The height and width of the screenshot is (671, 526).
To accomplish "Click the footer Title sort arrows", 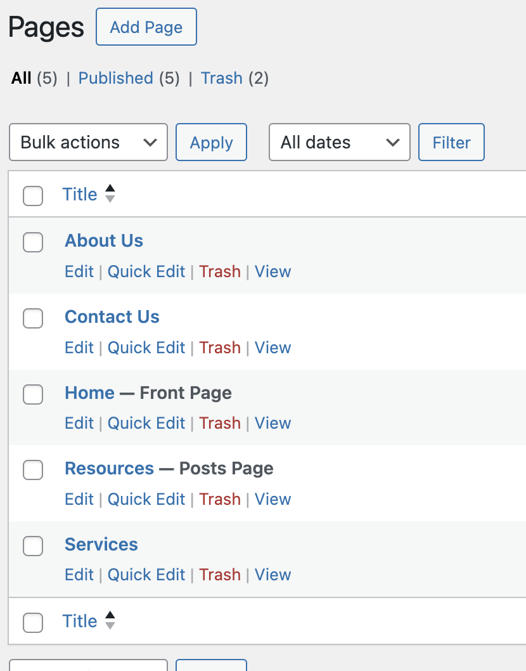I will click(x=110, y=621).
